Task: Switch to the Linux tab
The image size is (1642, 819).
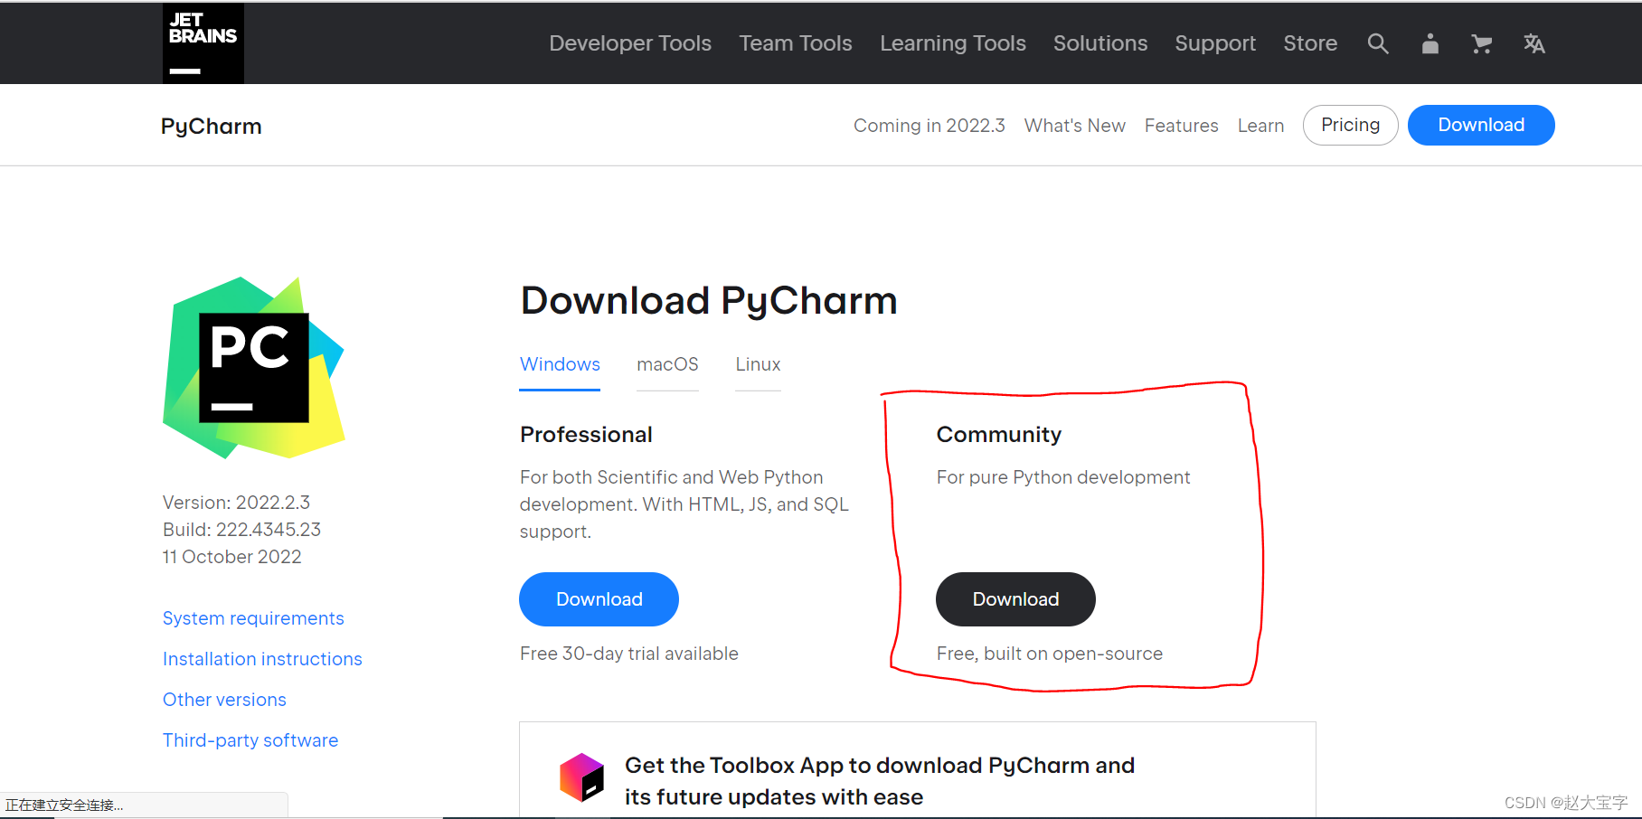Action: pyautogui.click(x=757, y=364)
